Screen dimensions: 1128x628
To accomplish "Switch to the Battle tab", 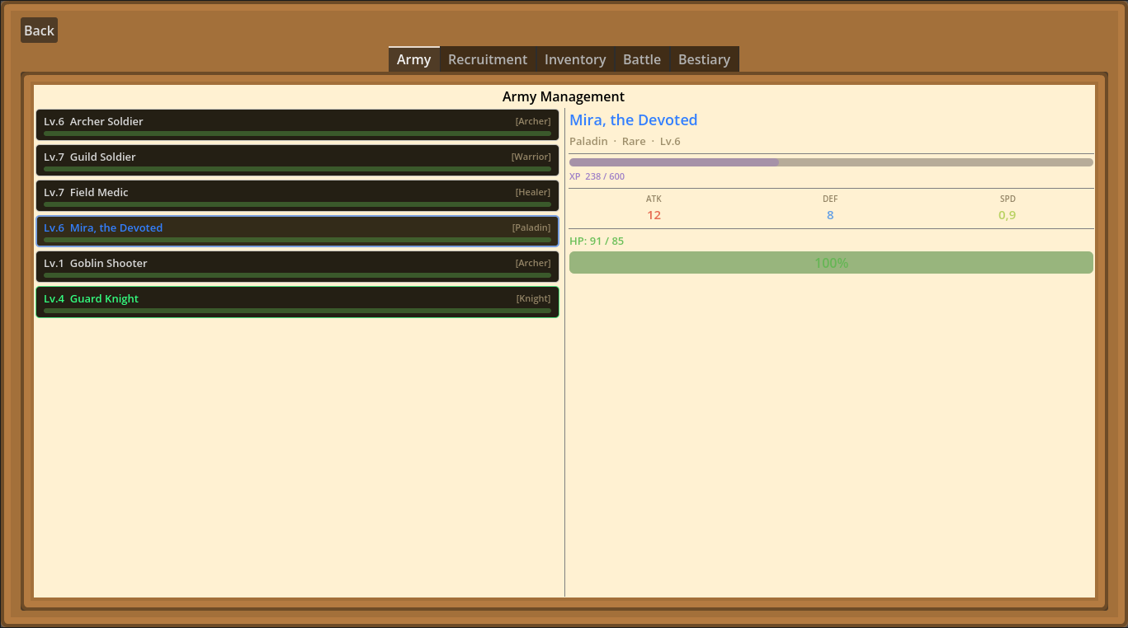I will click(x=642, y=59).
